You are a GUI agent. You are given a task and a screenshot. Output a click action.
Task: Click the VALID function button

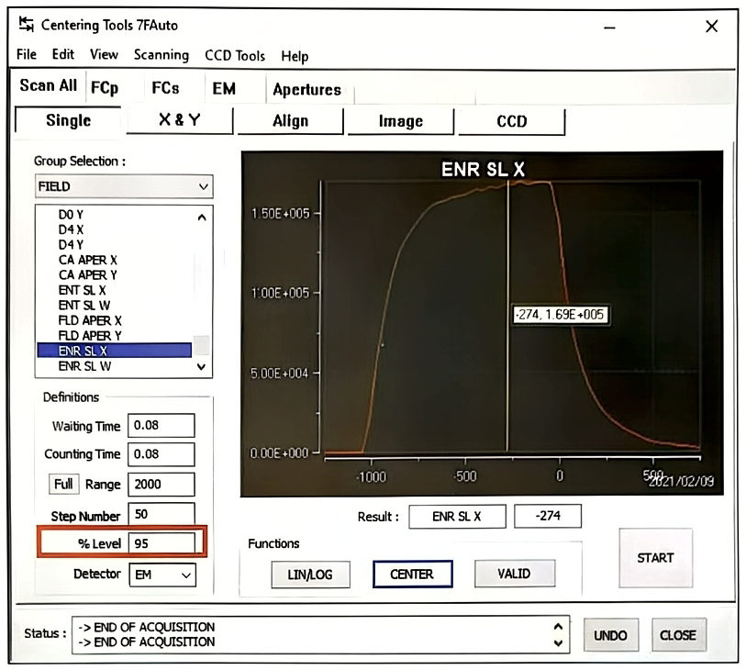tap(514, 574)
